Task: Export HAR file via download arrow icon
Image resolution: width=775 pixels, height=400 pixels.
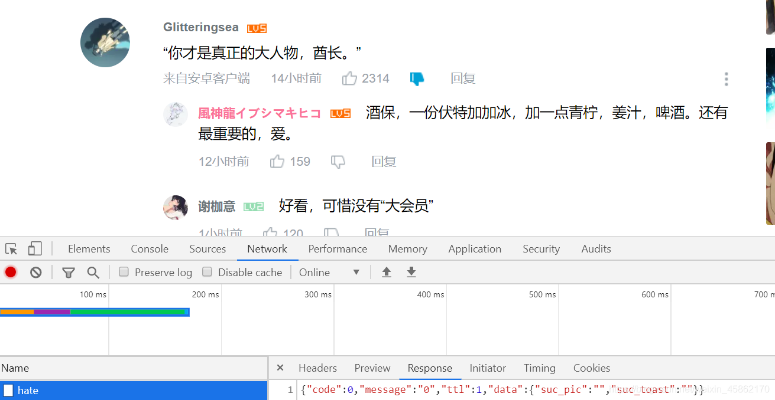Action: click(x=411, y=272)
